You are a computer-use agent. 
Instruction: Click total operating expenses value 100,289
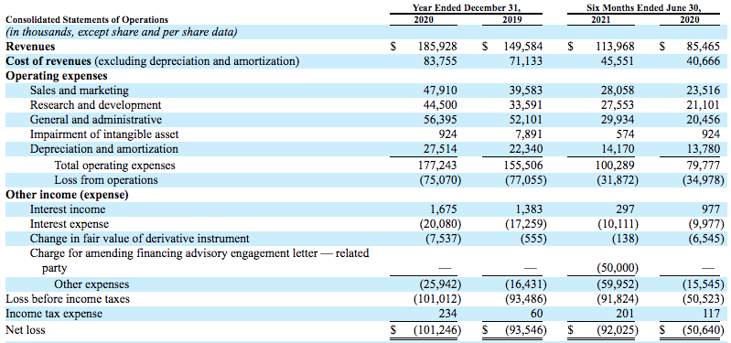pyautogui.click(x=616, y=165)
